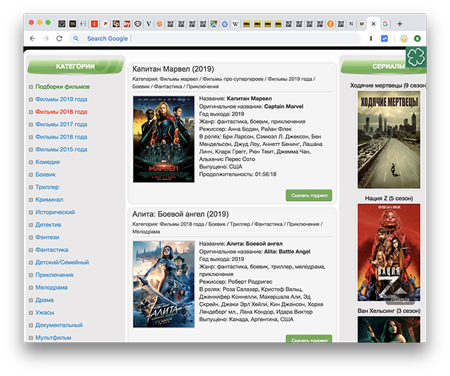Switch to the Google Maps tab

pos(213,24)
